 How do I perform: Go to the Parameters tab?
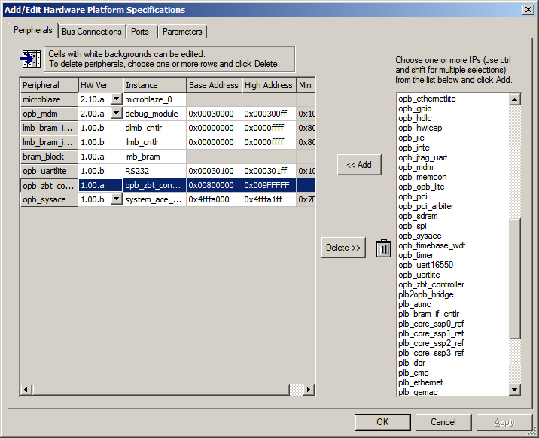(x=182, y=32)
